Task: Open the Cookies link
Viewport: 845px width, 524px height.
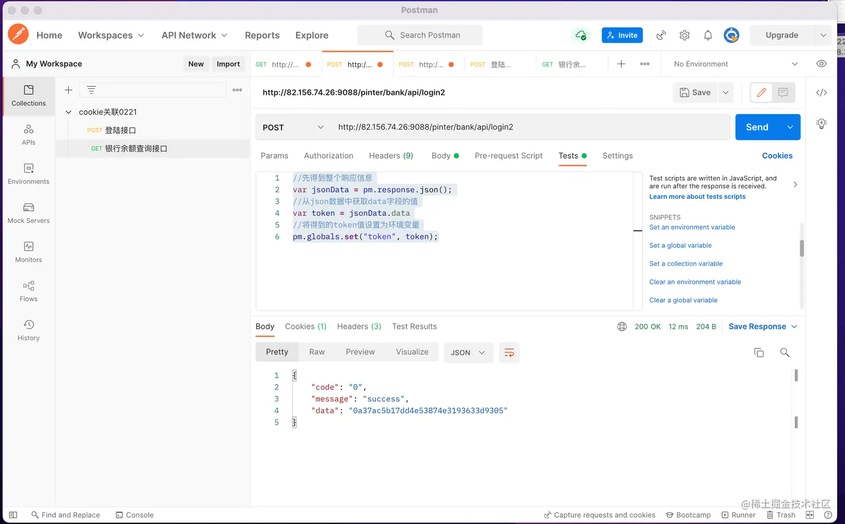Action: 777,156
